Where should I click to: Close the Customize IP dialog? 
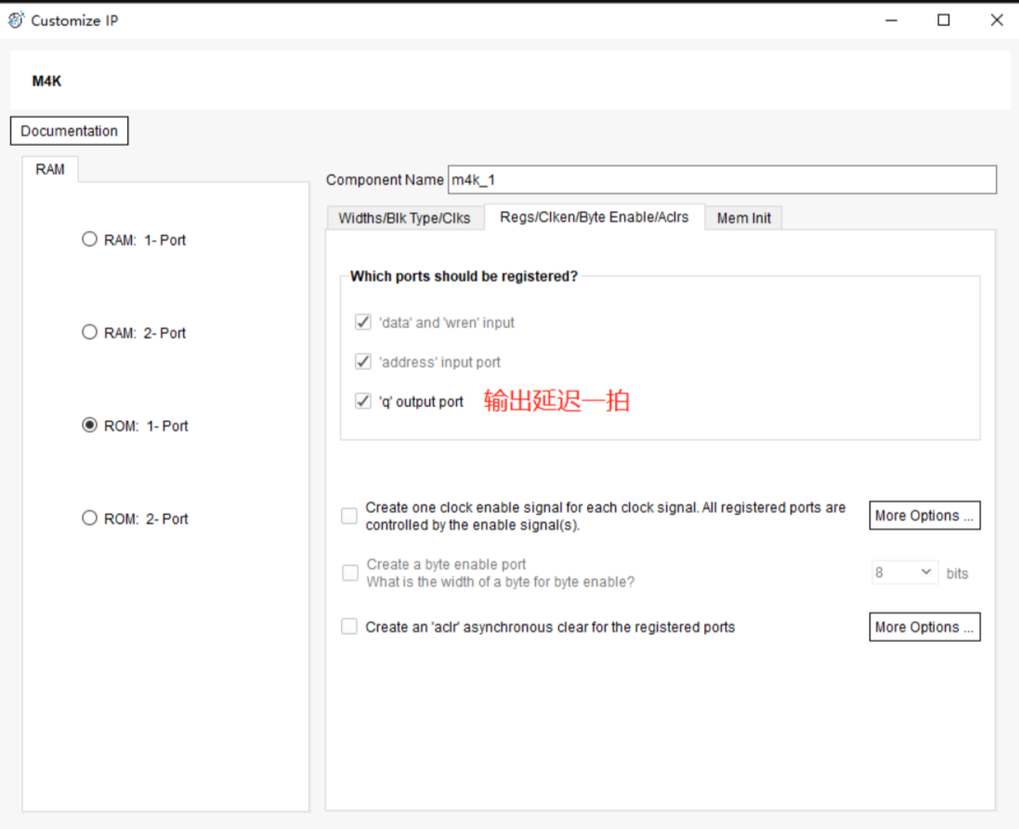[x=997, y=20]
